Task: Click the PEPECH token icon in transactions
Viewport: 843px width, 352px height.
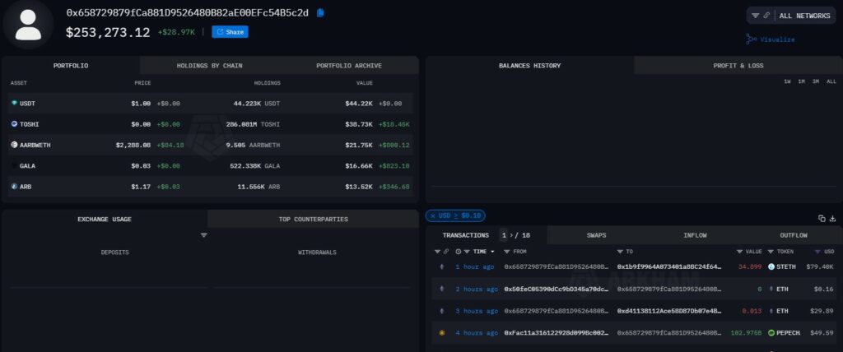Action: (x=771, y=333)
